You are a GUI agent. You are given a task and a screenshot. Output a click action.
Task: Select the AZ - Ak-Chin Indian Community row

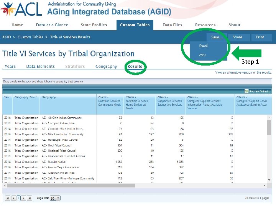135,118
